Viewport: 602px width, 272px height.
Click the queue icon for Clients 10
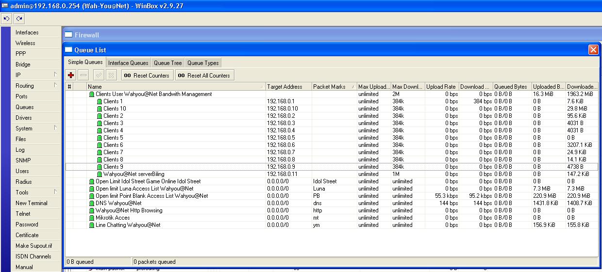click(100, 109)
